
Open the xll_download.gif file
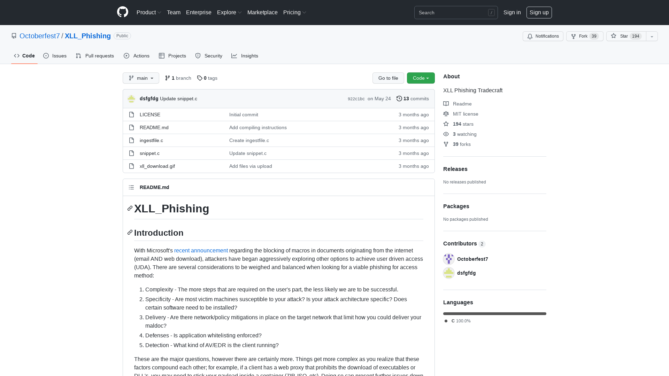tap(157, 166)
